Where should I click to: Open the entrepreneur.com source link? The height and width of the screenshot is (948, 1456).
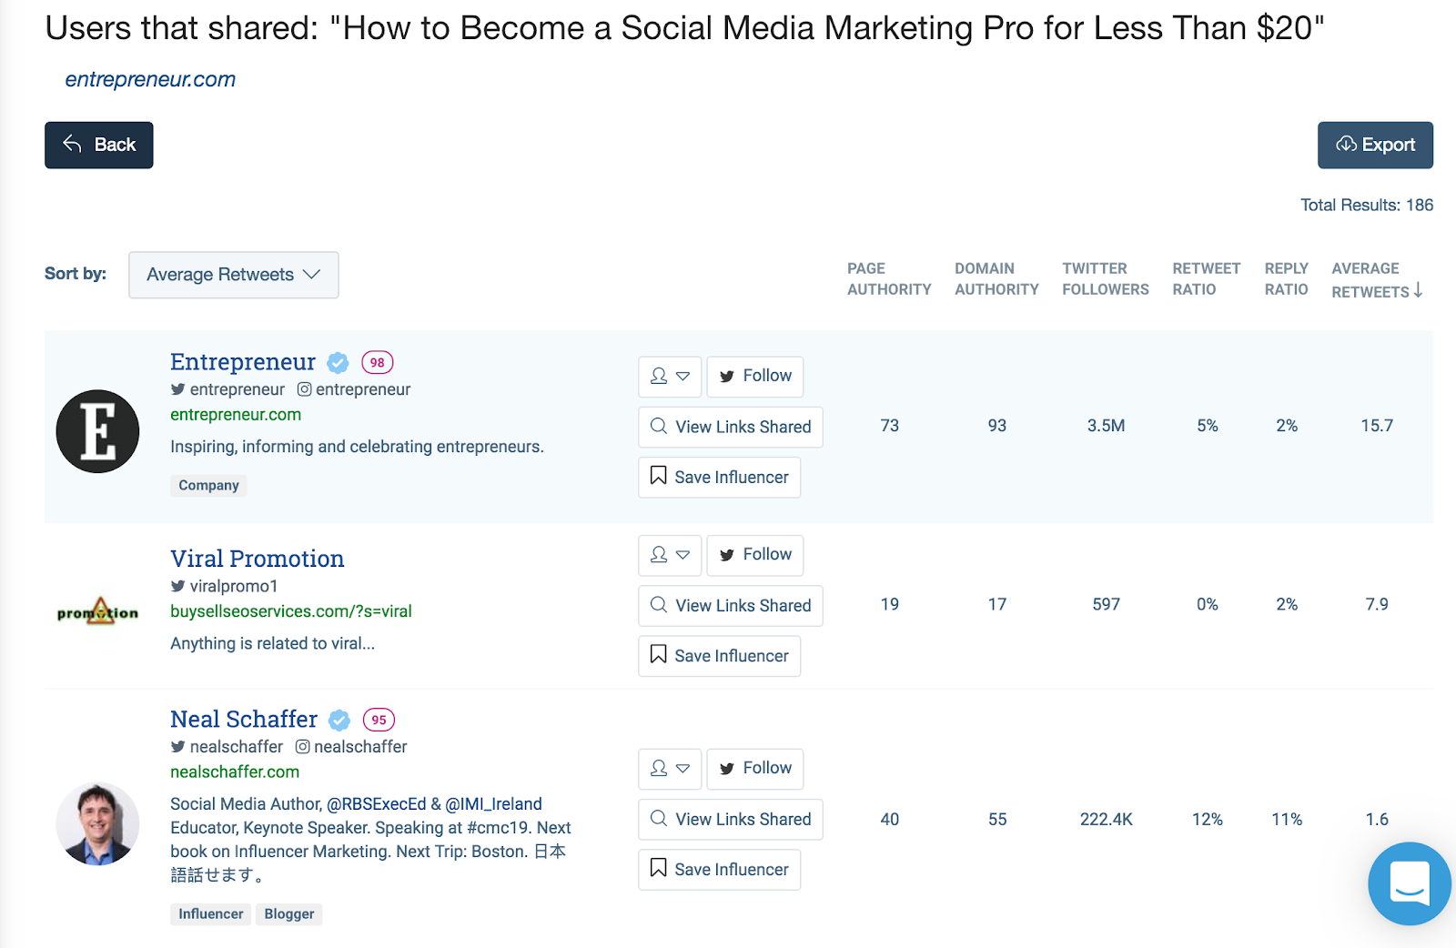(150, 79)
